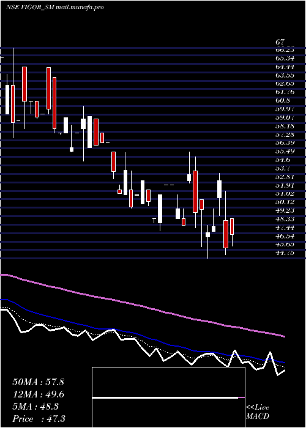Click the 49.23 price axis label
Viewport: 306px width, 428px height.
(x=285, y=210)
